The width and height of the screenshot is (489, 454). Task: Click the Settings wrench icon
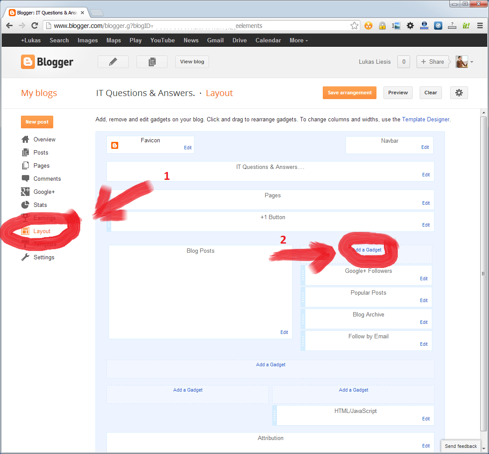click(x=25, y=257)
